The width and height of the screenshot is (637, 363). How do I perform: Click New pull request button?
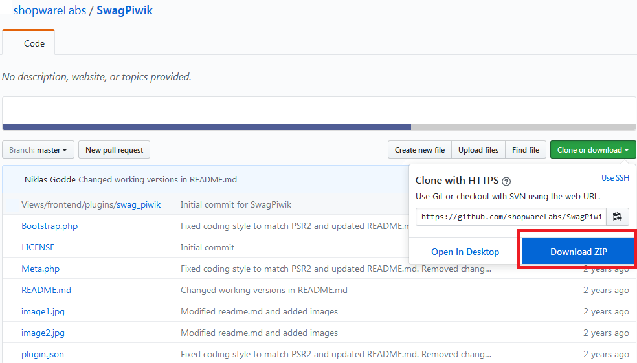(x=114, y=150)
